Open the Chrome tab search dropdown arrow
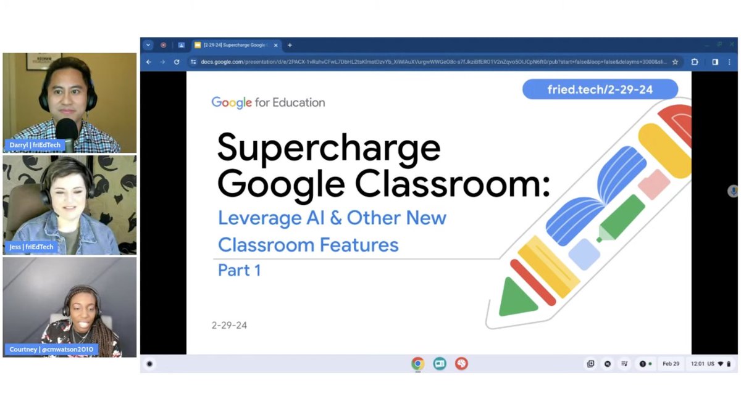The height and width of the screenshot is (407, 741). (x=148, y=45)
